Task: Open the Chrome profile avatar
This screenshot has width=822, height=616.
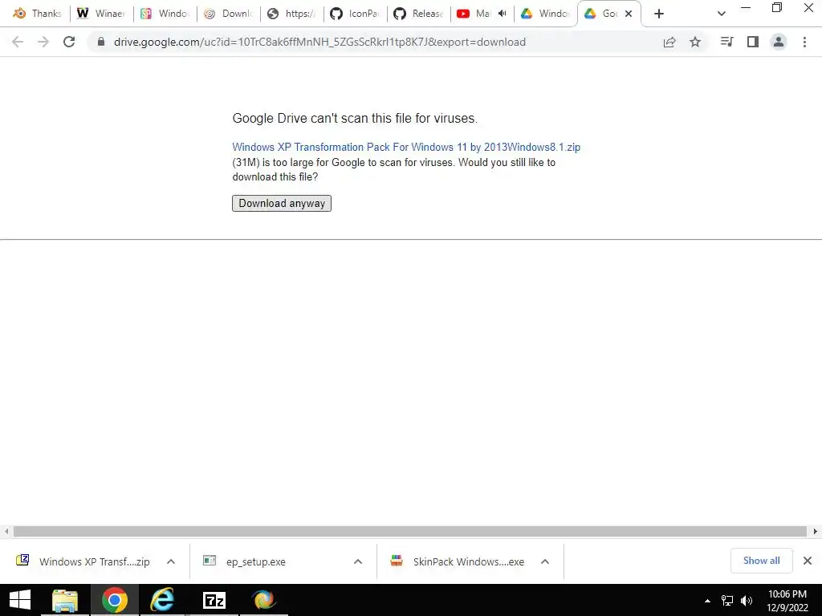Action: (x=779, y=42)
